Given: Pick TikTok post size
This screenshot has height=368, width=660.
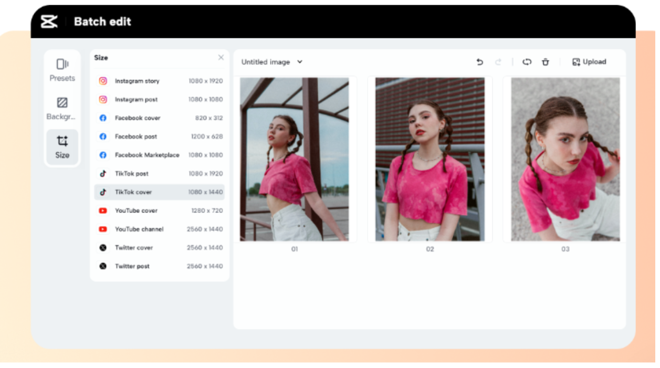Looking at the screenshot, I should point(160,173).
